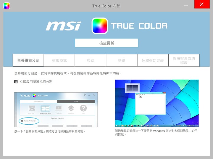Click the True Color app icon in title bar
213x159 pixels.
coord(7,6)
